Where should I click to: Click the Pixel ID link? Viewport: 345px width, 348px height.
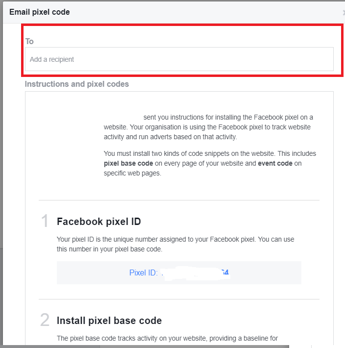tap(143, 273)
